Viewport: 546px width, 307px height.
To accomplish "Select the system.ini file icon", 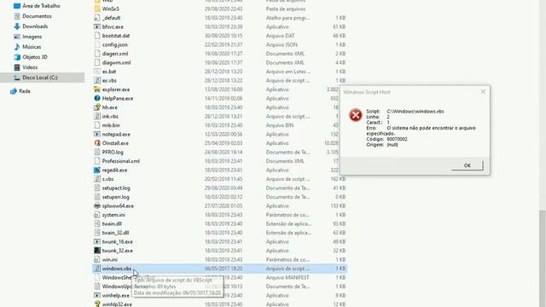I will 97,215.
